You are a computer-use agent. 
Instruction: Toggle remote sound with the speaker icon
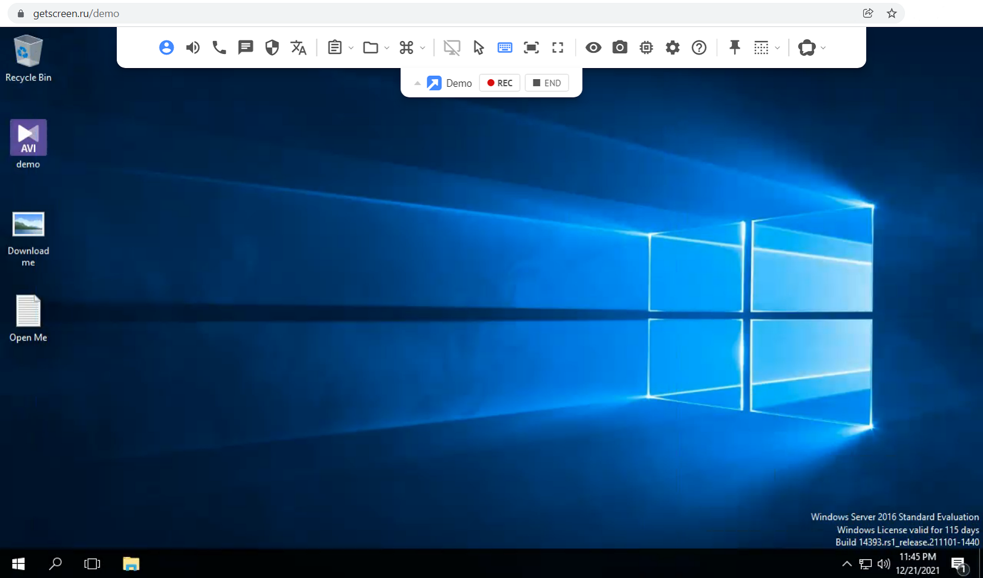192,48
